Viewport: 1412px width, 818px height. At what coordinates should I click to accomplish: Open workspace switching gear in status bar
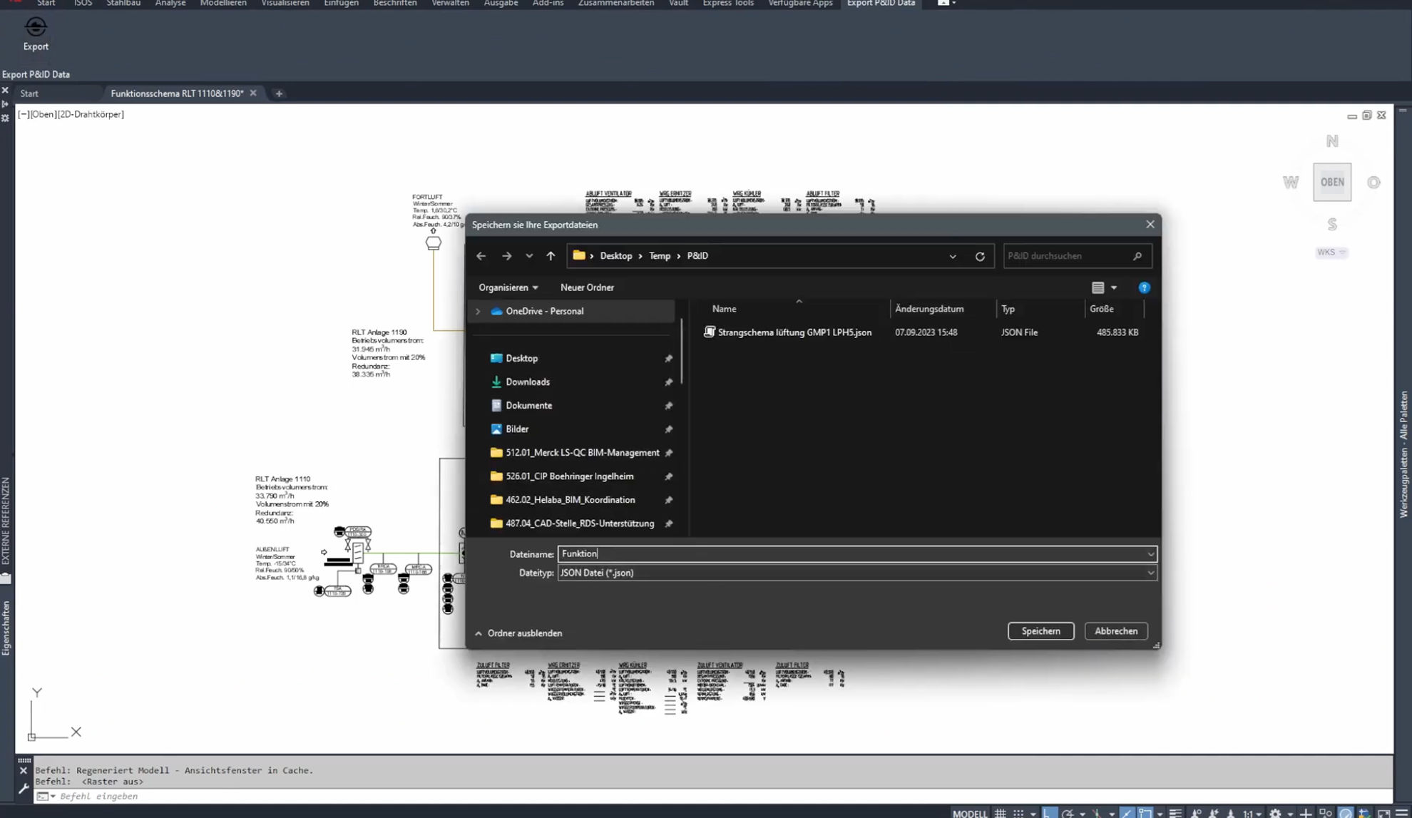coord(1274,812)
